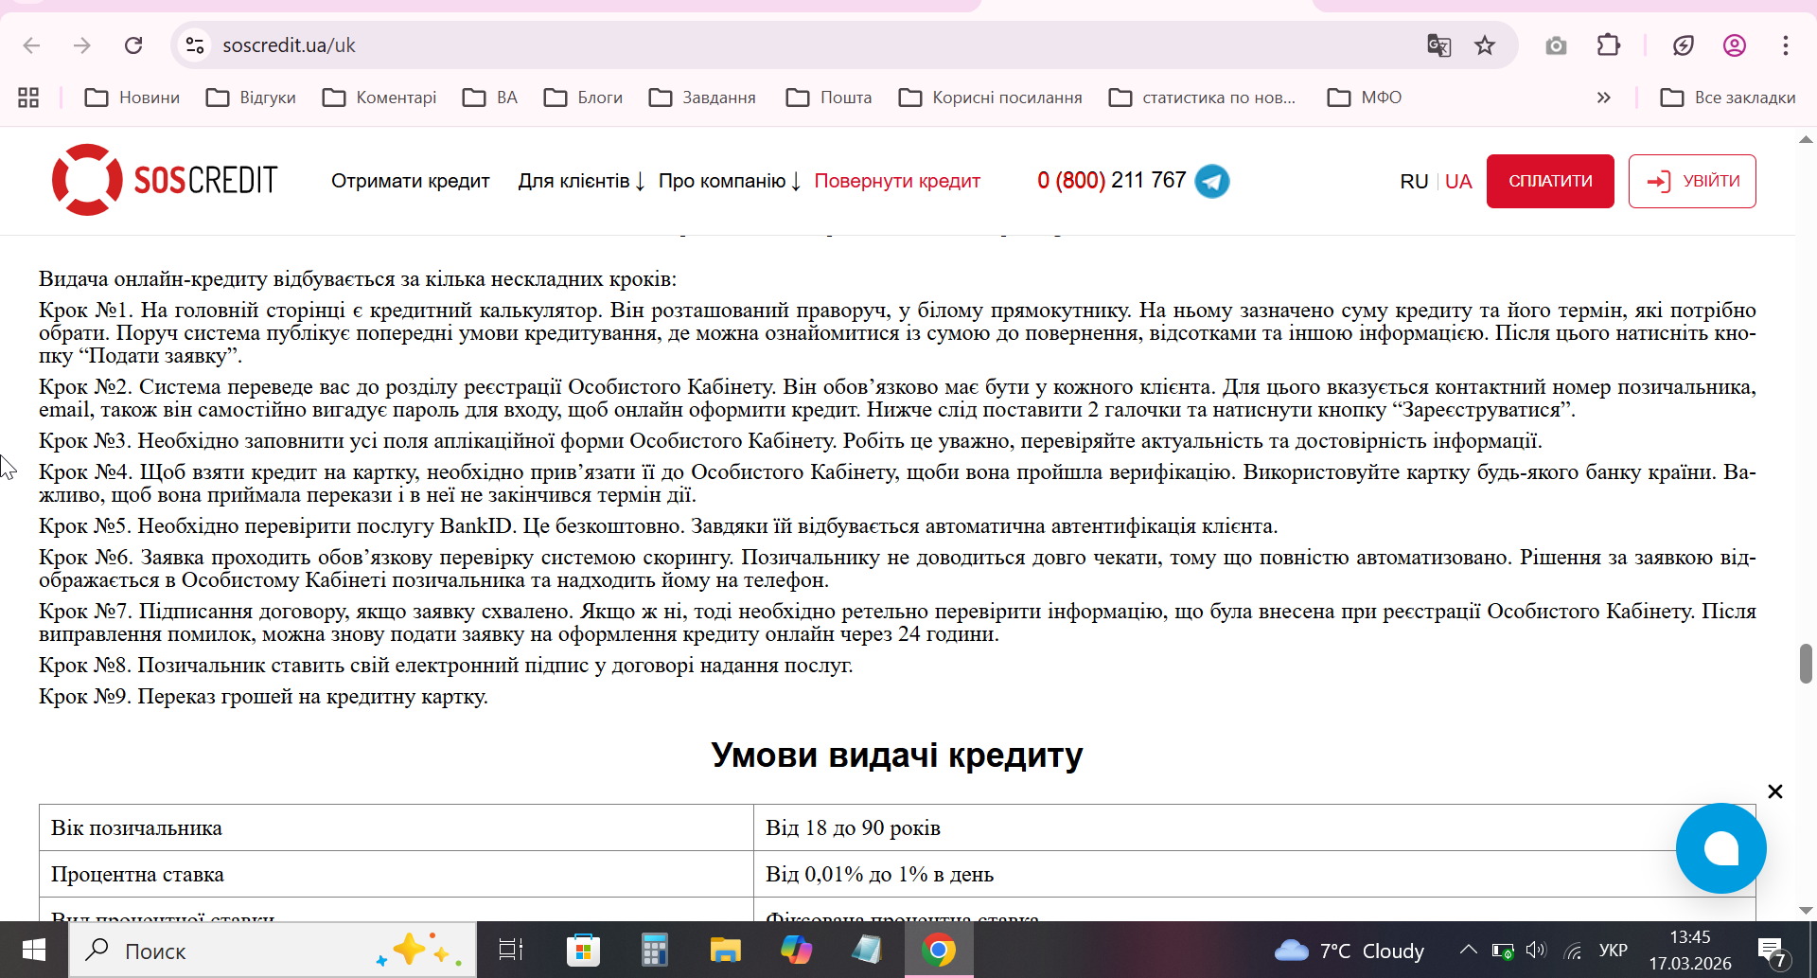The height and width of the screenshot is (978, 1817).
Task: Open the Chrome three-dot menu
Action: (1786, 45)
